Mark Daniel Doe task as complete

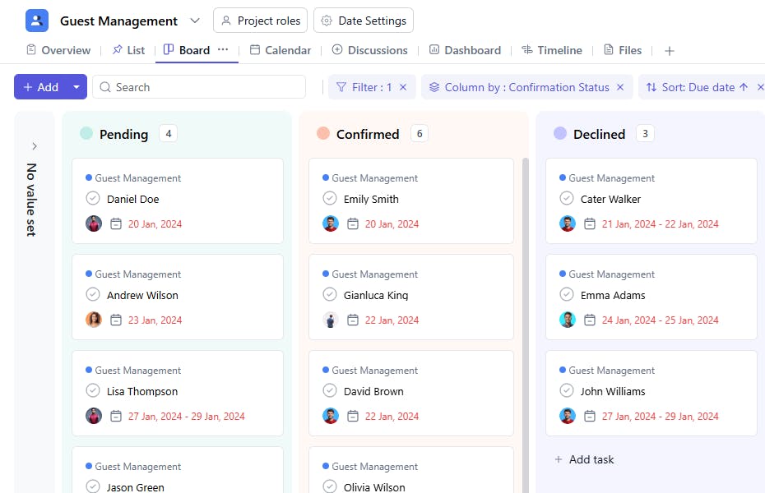pyautogui.click(x=93, y=199)
